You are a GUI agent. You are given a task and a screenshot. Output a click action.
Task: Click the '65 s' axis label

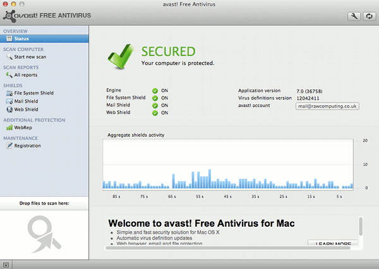[172, 197]
